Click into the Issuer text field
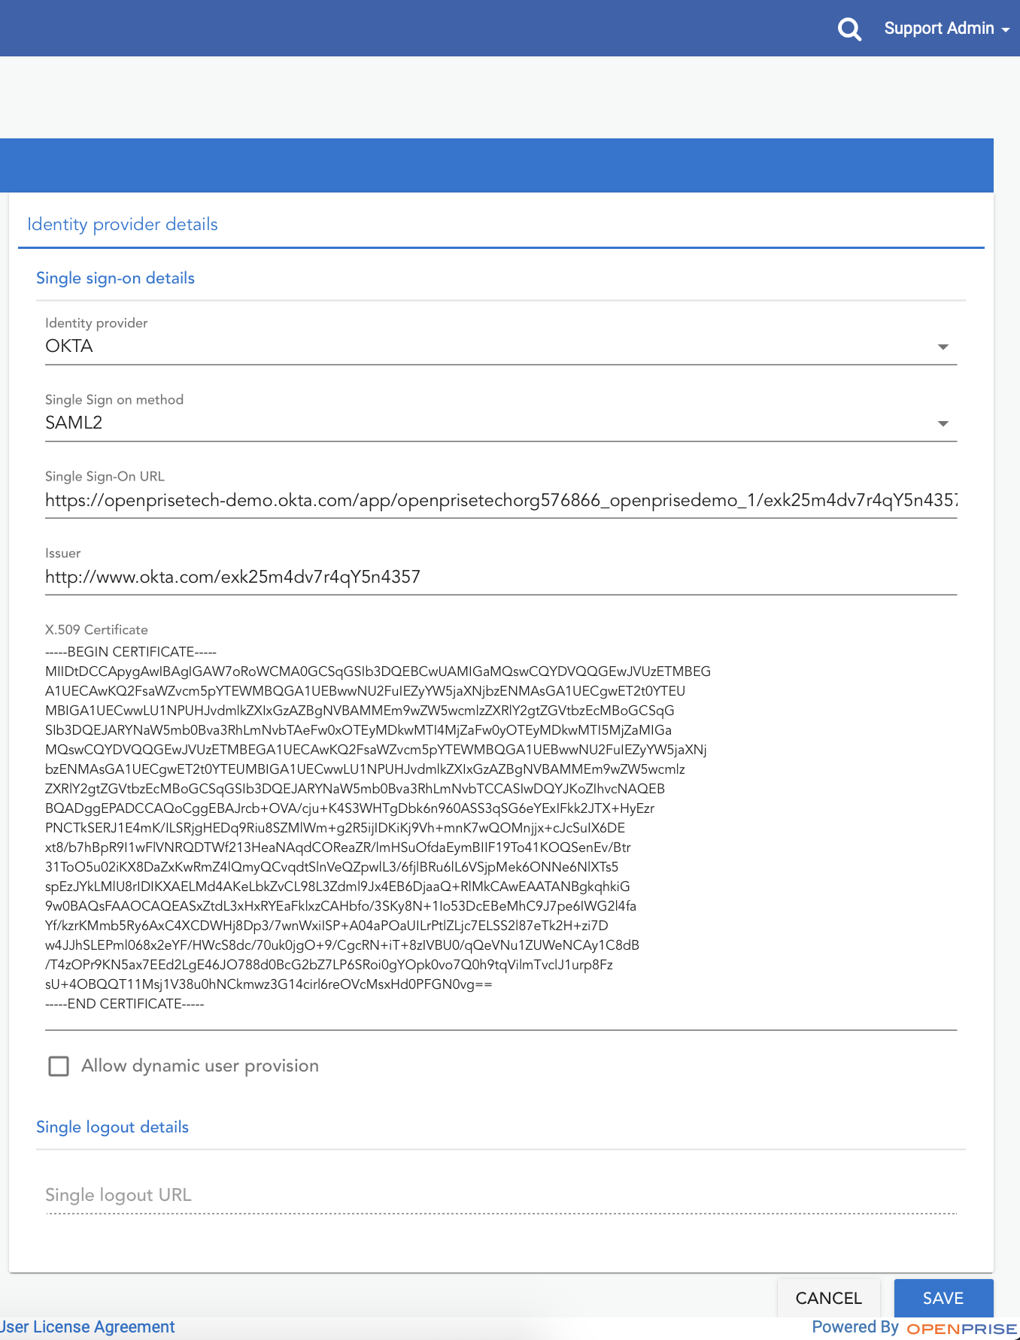 (x=501, y=578)
